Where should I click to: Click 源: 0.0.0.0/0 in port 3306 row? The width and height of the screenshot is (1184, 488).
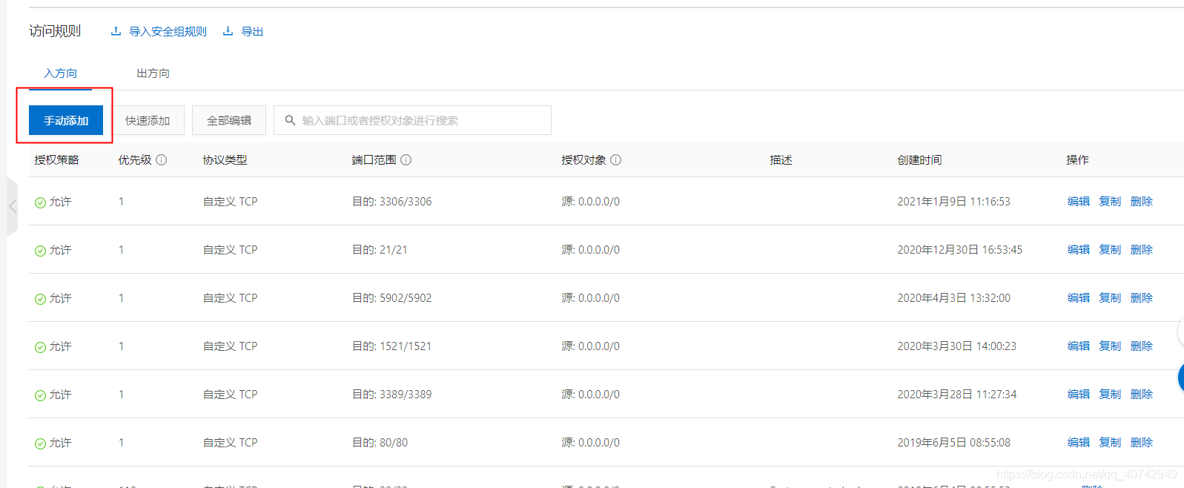click(x=590, y=201)
